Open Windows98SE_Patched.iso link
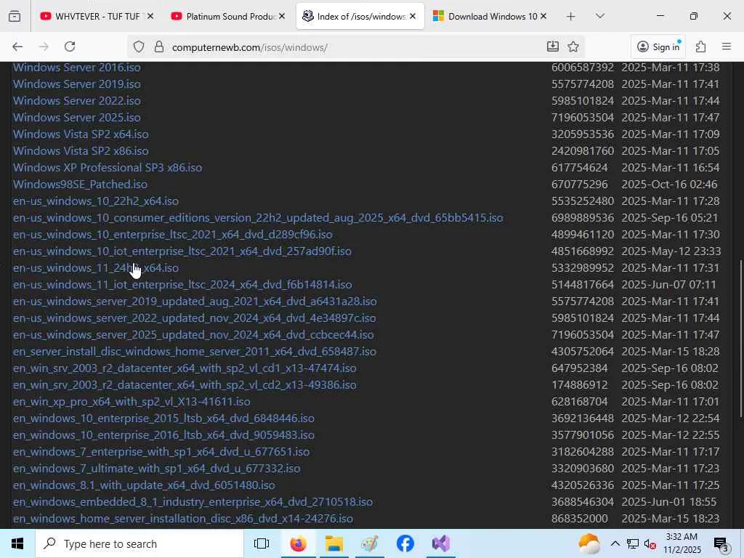 point(80,184)
